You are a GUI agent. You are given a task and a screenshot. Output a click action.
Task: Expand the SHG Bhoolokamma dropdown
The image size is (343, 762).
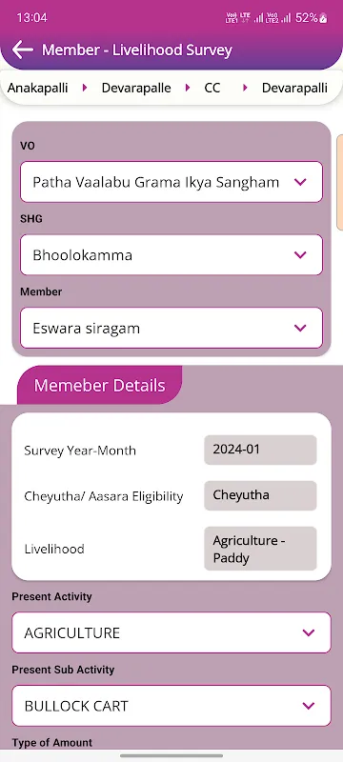coord(171,255)
